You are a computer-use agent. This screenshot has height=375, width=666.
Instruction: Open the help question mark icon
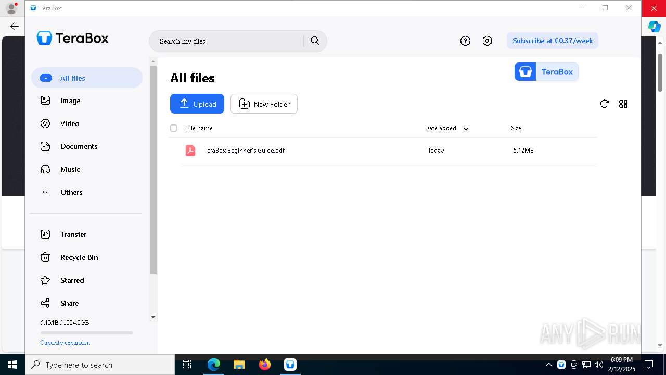coord(465,41)
